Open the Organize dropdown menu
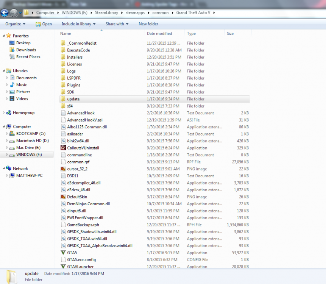 [15, 24]
